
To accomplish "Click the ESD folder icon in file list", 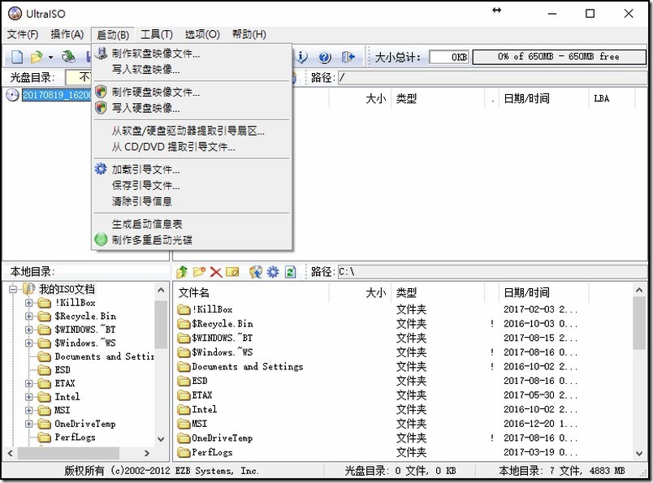I will pos(184,381).
